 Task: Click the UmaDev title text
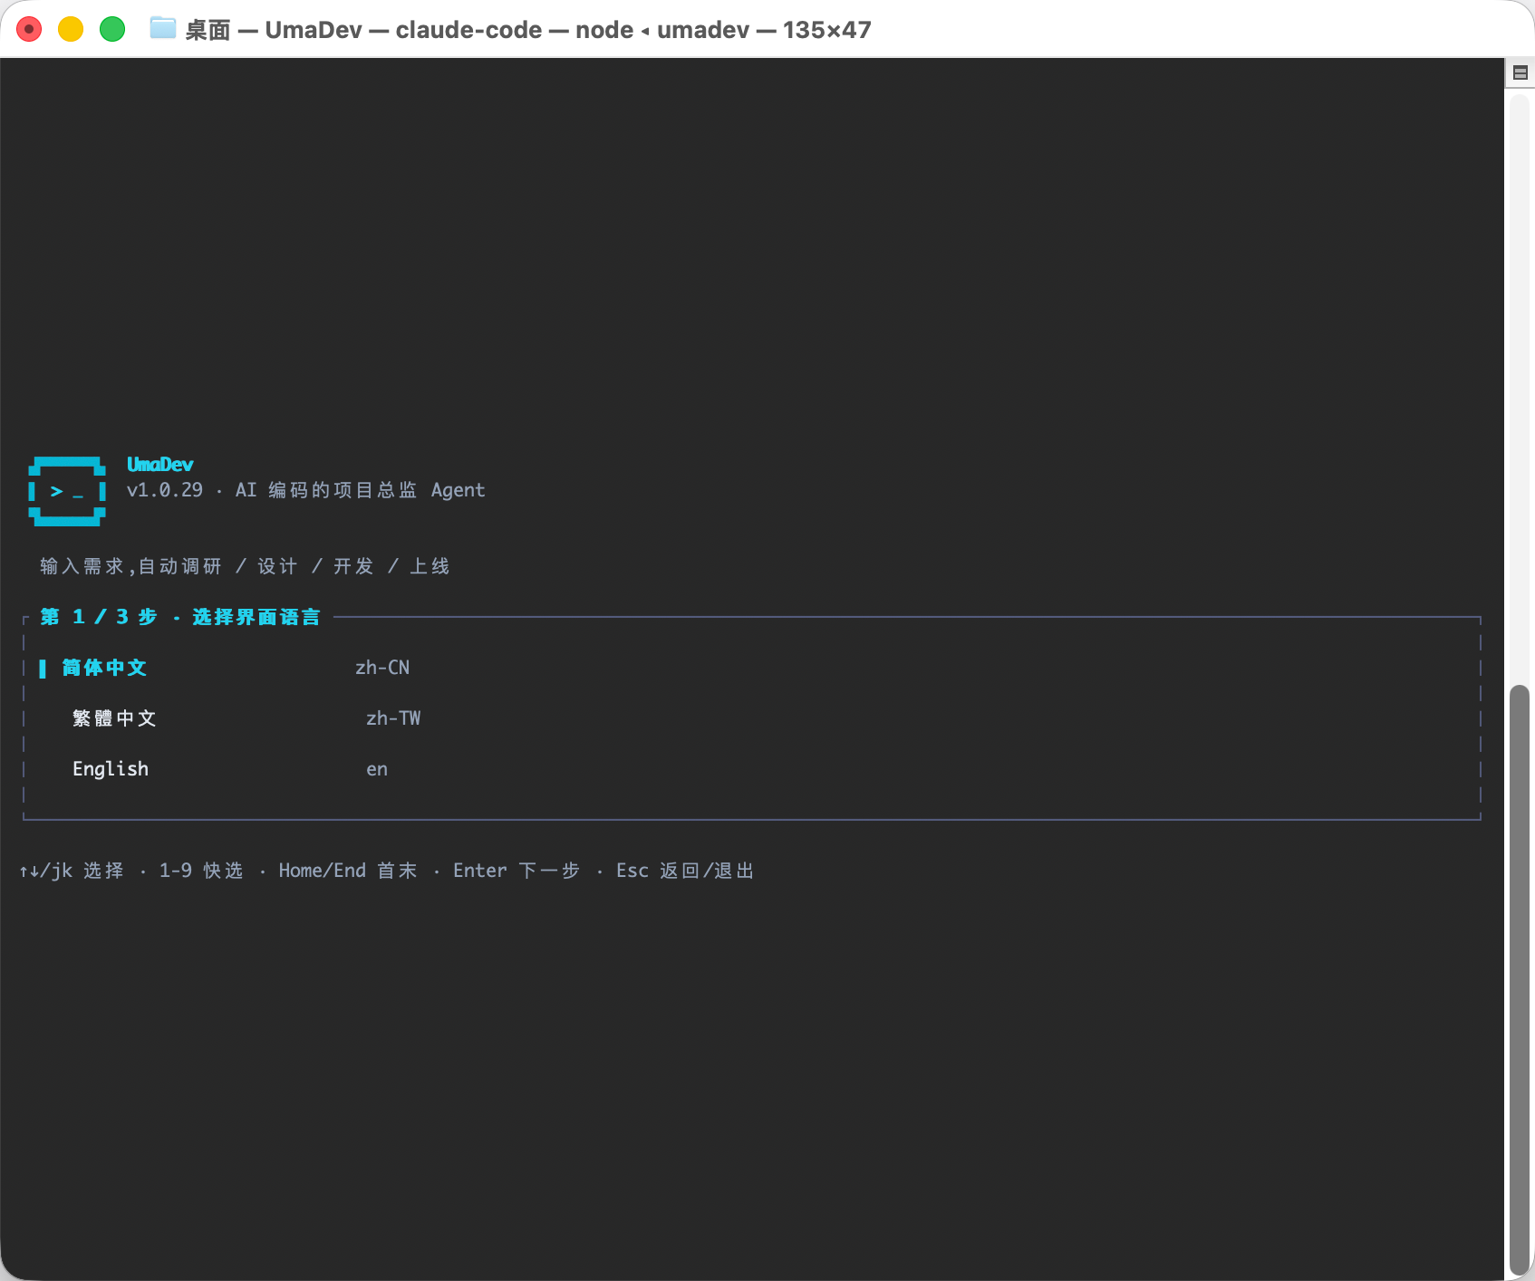(159, 465)
